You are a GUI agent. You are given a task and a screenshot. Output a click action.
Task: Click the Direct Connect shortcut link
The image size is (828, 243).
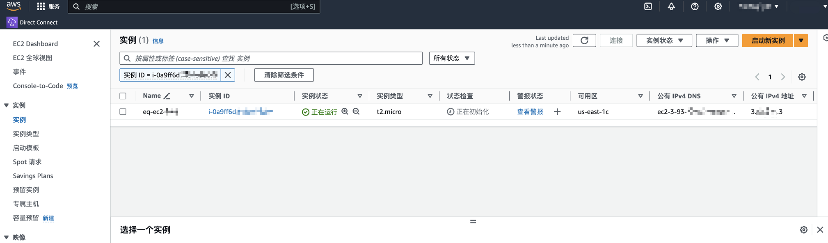click(39, 23)
